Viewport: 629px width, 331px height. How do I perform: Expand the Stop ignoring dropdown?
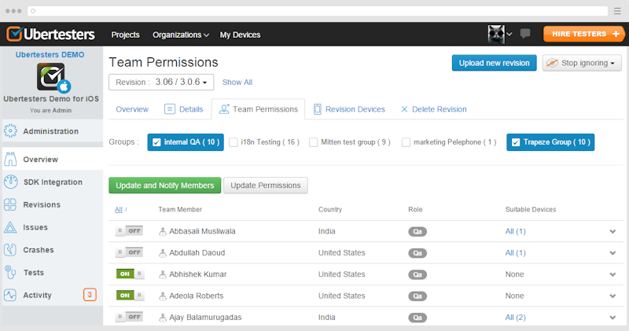point(582,63)
